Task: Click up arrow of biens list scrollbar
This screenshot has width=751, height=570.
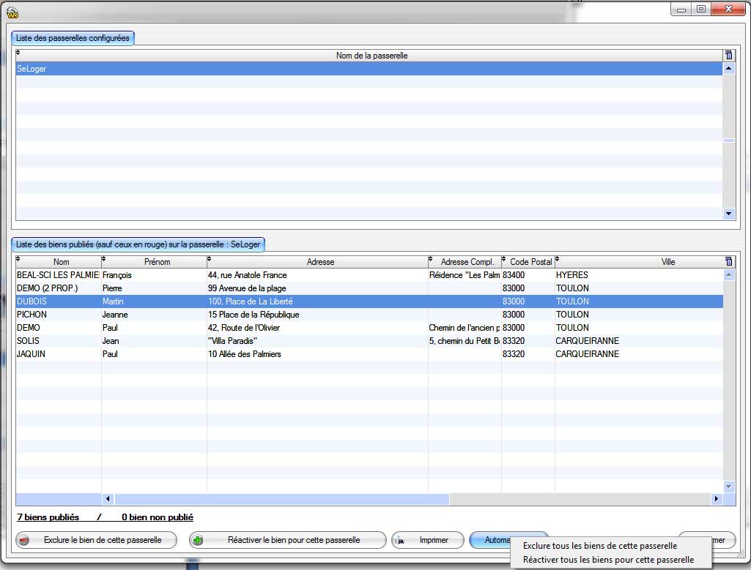Action: point(728,274)
